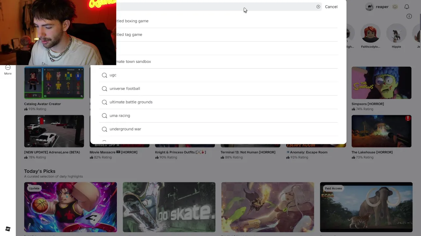Open the notifications bell

[407, 7]
